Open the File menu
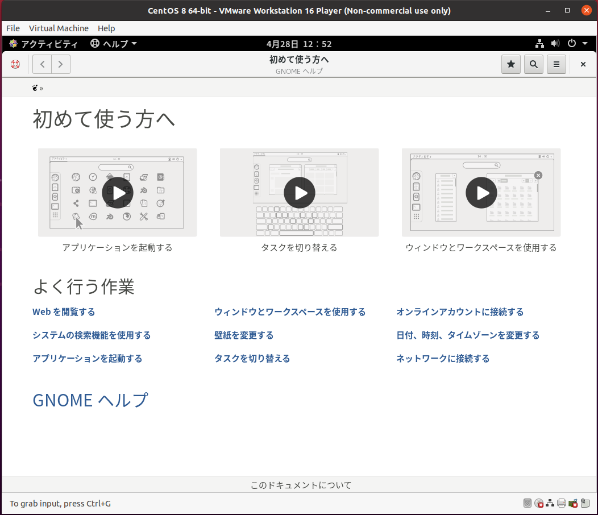Viewport: 598px width, 515px height. pos(13,28)
